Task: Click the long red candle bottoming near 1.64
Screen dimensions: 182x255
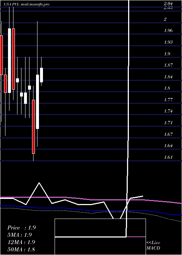Action: (33, 127)
